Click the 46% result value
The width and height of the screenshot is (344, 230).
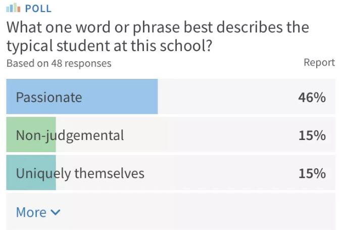coord(312,97)
